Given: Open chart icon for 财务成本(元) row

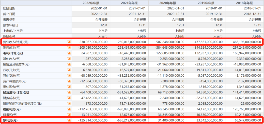Looking at the screenshot, I should pyautogui.click(x=69, y=98).
